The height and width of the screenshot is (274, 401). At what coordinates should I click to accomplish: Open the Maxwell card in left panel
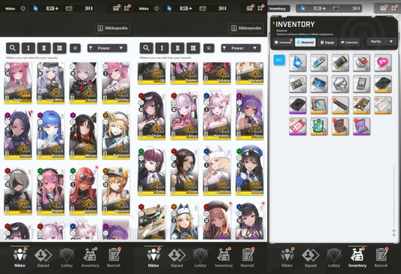click(x=116, y=191)
